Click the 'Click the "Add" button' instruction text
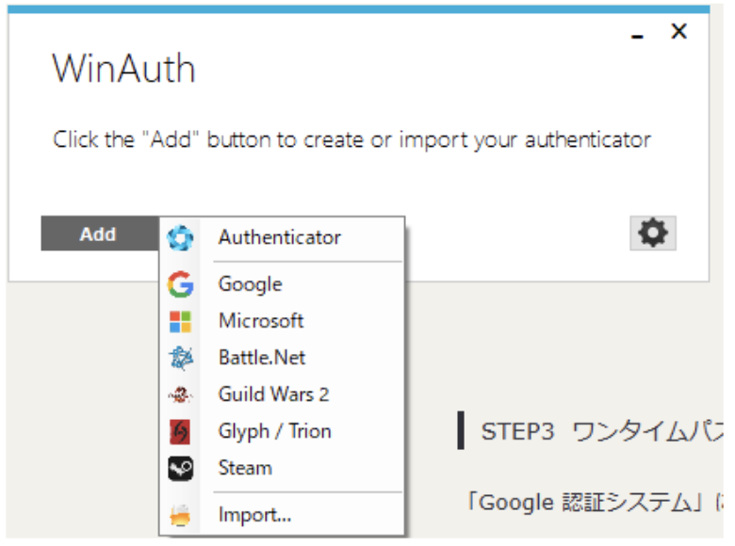Viewport: 735px width, 546px height. pos(351,139)
